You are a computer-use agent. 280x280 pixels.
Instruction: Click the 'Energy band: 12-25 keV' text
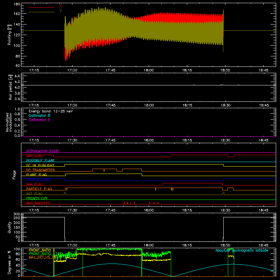[51, 111]
